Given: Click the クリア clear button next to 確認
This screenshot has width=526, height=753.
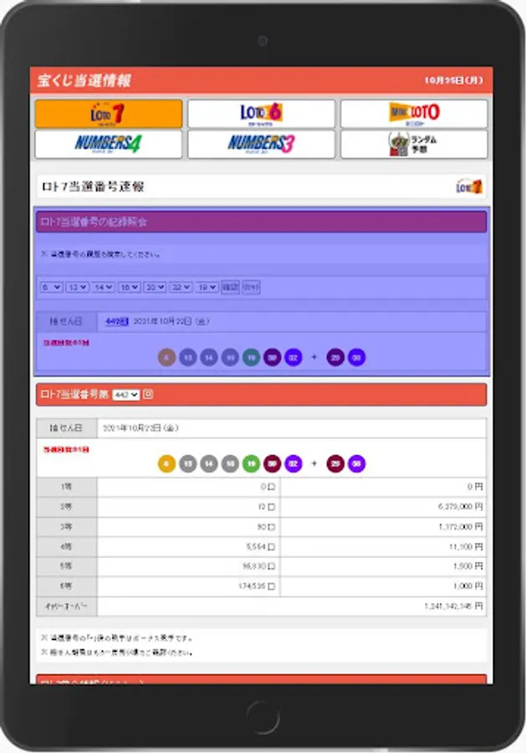Looking at the screenshot, I should [251, 287].
